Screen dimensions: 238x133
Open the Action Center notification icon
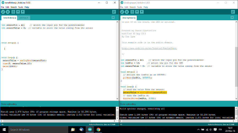(x=215, y=130)
